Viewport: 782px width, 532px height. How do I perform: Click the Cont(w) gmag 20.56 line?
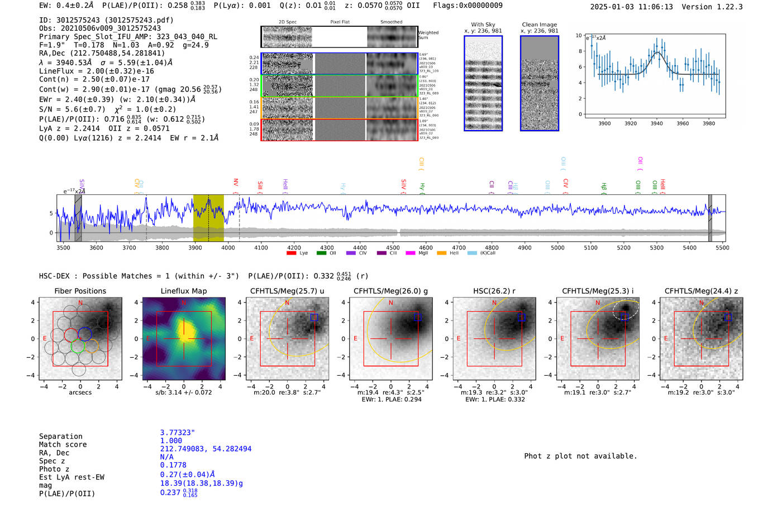click(130, 89)
